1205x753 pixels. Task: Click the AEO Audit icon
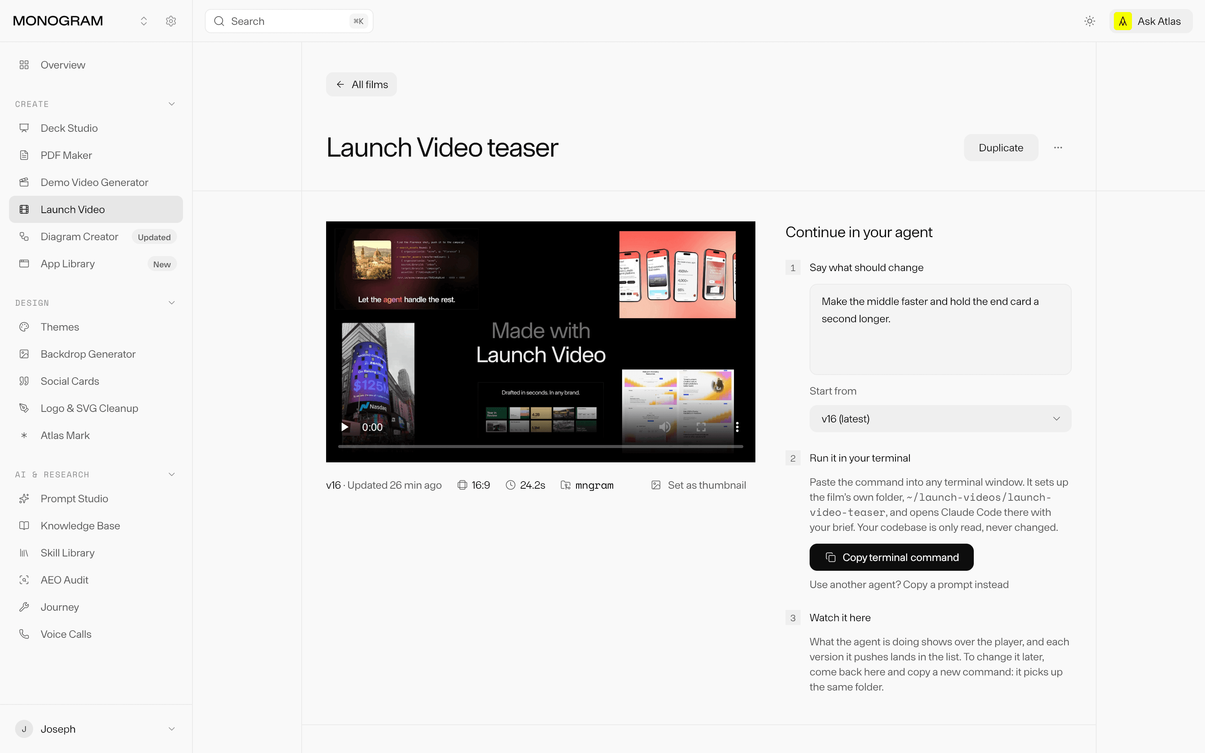click(x=24, y=580)
